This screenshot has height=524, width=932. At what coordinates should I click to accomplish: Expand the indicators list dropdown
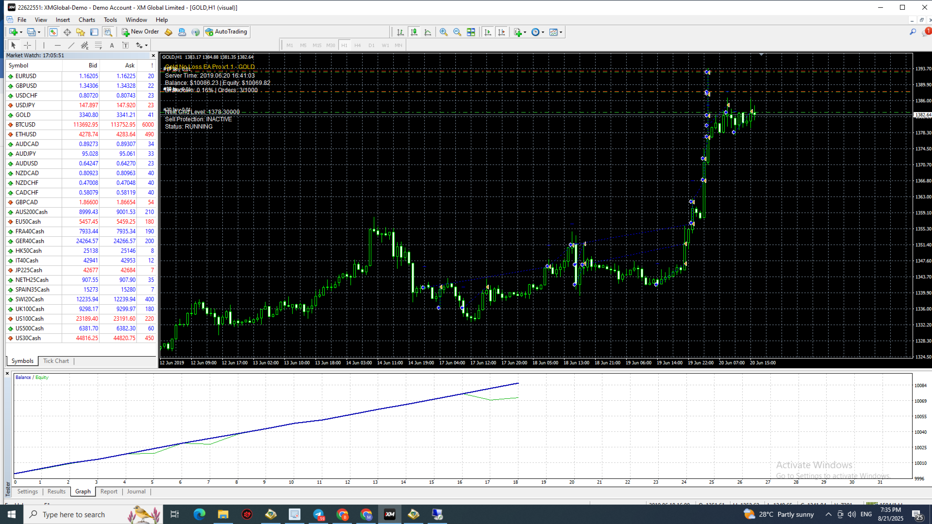[525, 33]
